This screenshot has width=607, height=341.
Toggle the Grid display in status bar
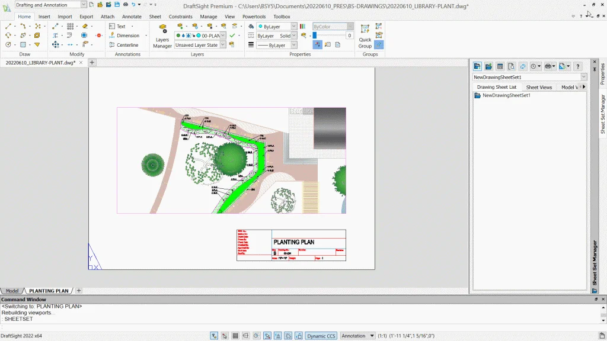[235, 336]
